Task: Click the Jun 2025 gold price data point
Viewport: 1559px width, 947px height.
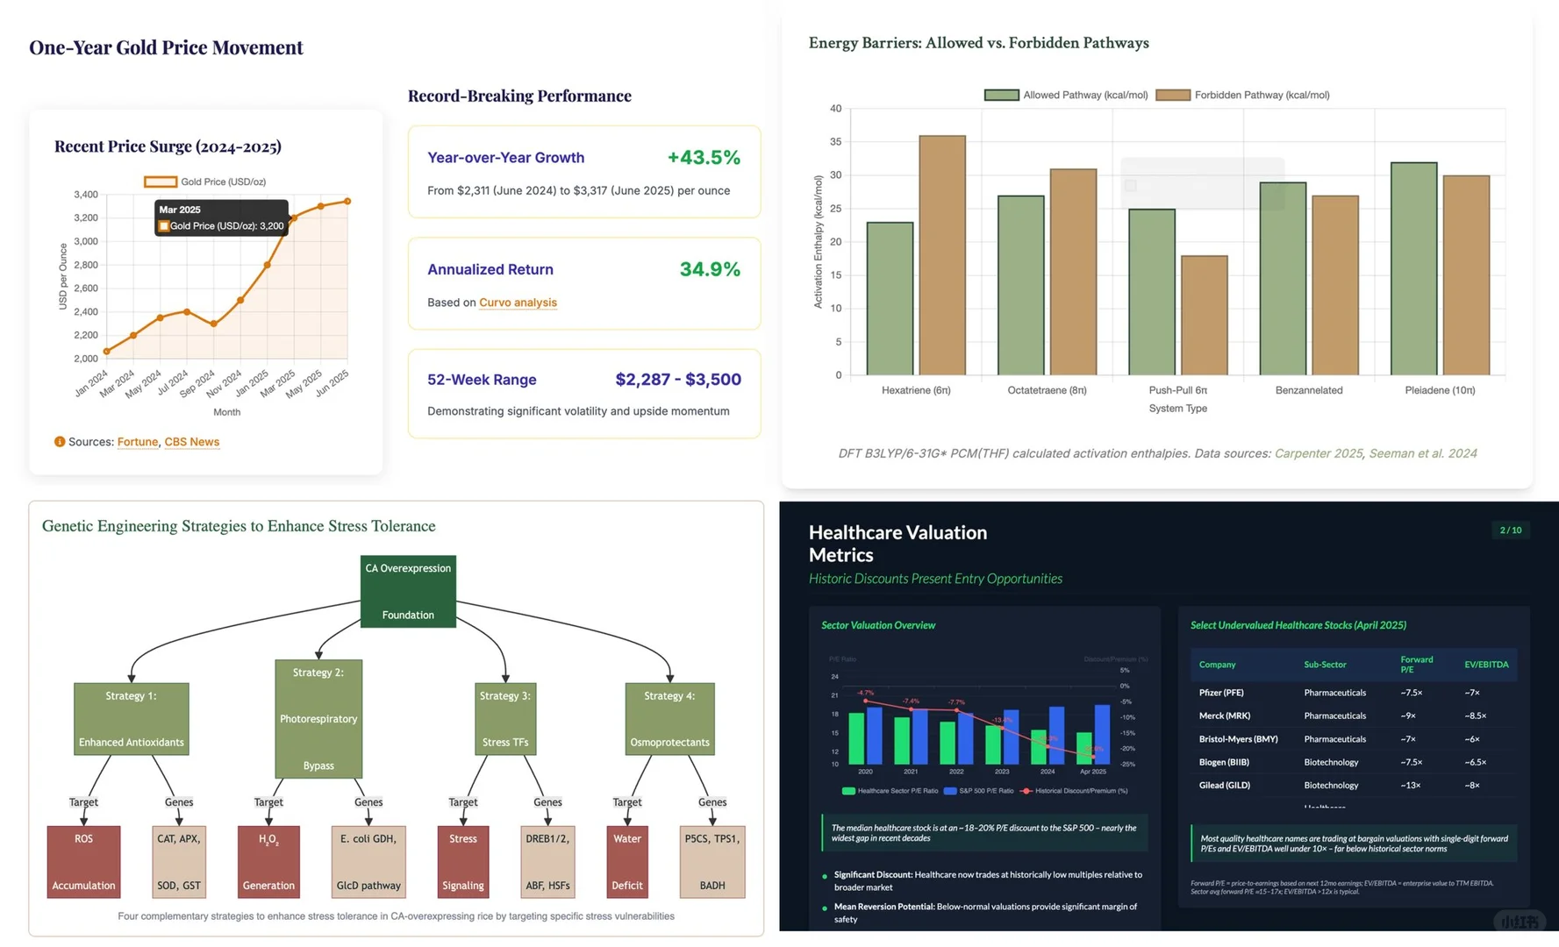Action: (347, 202)
